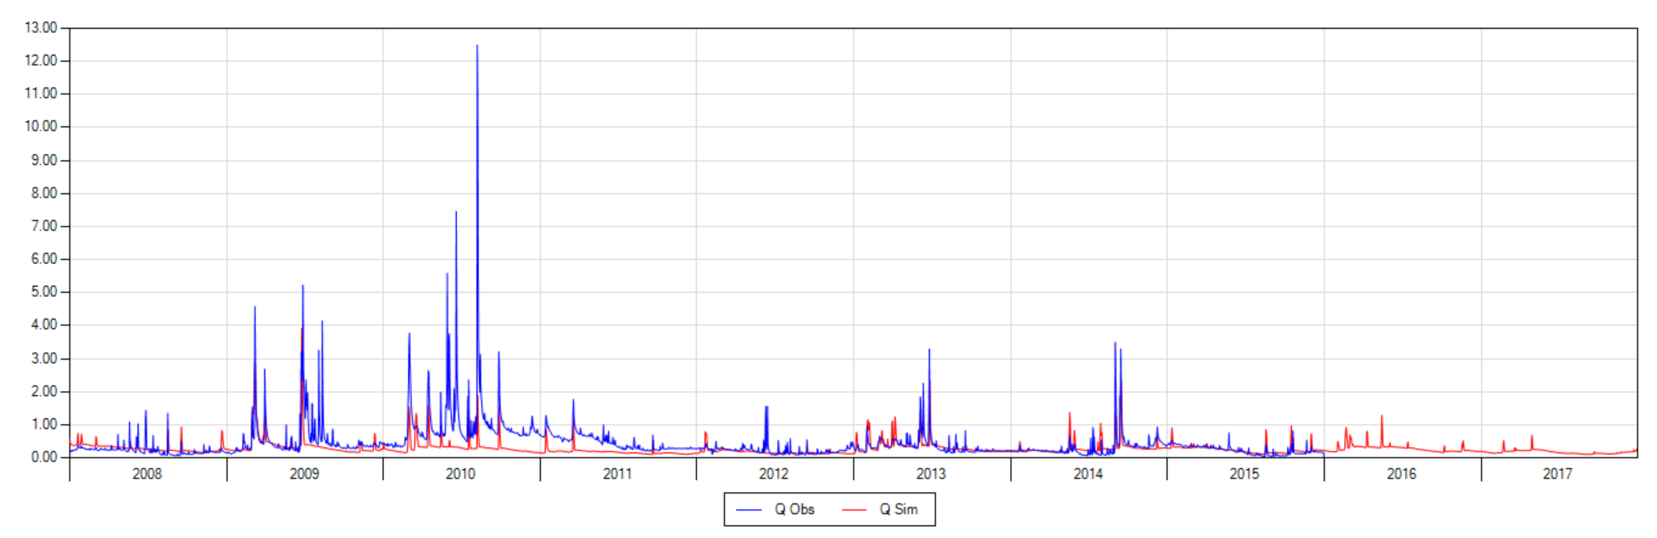Viewport: 1657px width, 538px height.
Task: Click the tallest blue peak in 2010
Action: click(476, 46)
